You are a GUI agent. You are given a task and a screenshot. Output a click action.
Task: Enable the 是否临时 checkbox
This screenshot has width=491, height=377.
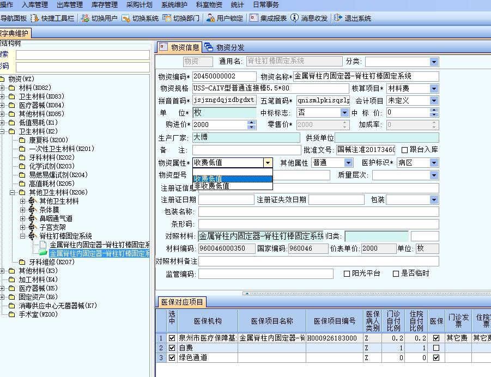pyautogui.click(x=396, y=274)
